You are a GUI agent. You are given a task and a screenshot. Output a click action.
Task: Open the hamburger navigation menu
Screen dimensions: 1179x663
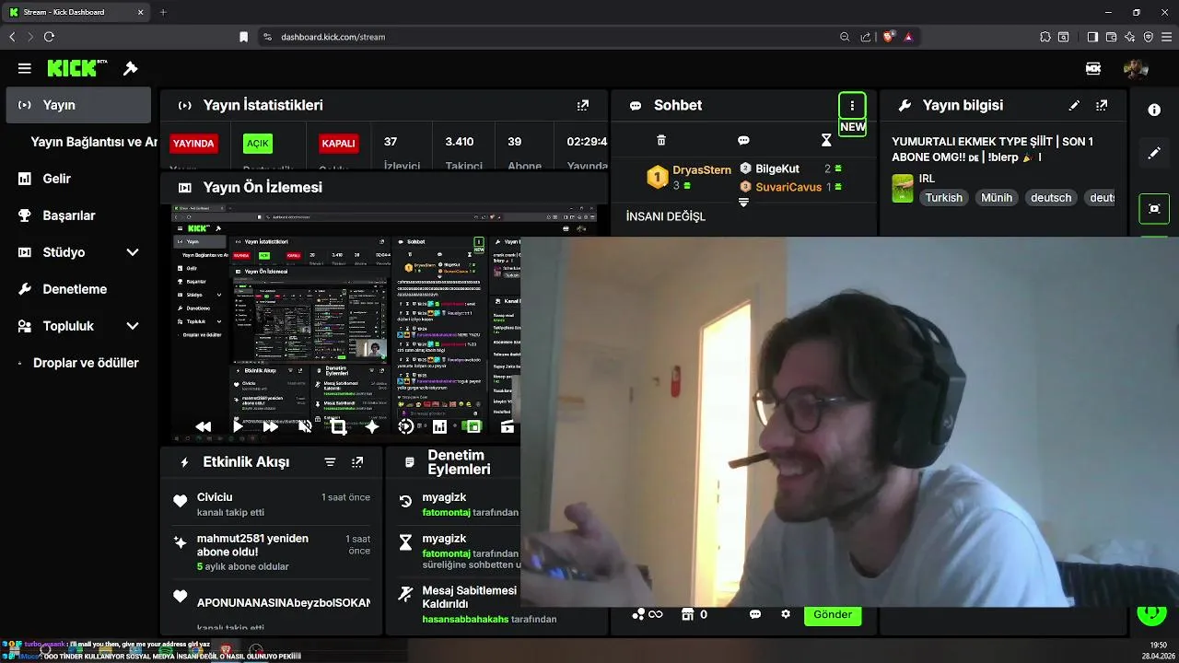pyautogui.click(x=25, y=68)
